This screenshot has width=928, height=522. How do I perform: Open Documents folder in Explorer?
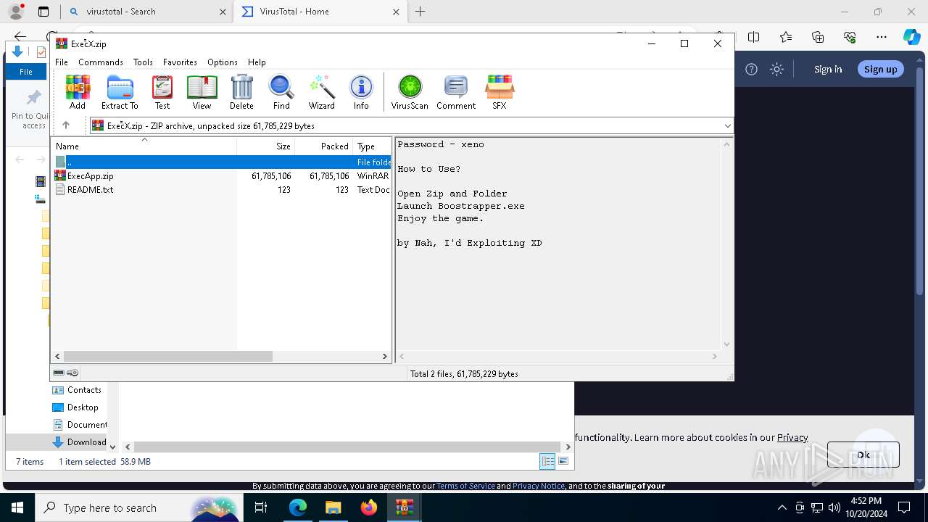point(80,425)
